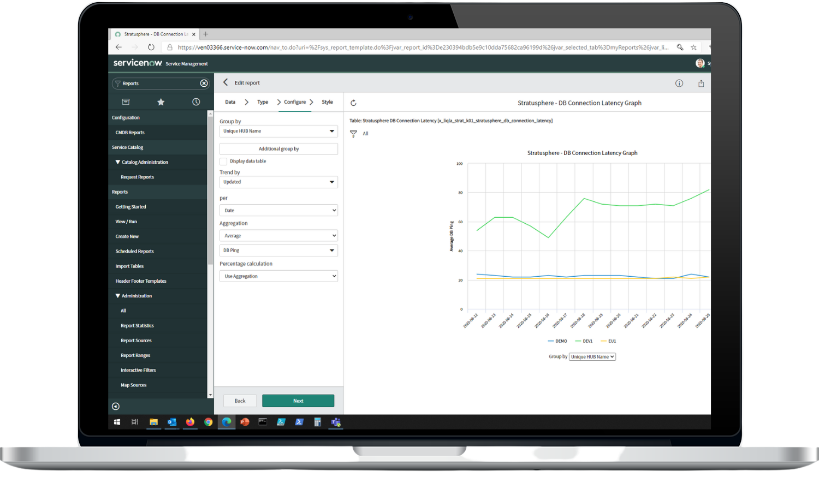819x477 pixels.
Task: Open Aggregation Average dropdown
Action: tap(278, 236)
